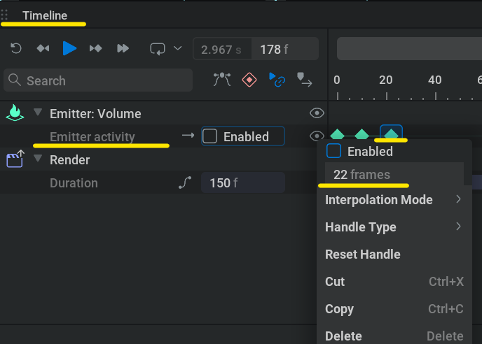
Task: Collapse the Emitter: Volume group
Action: (x=38, y=113)
